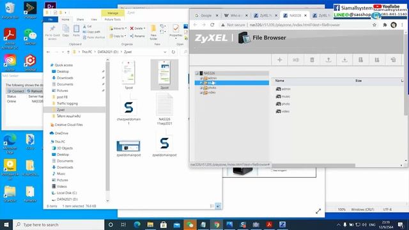Click the Paste button in Explorer ribbon
This screenshot has height=230, width=409.
[x=76, y=31]
